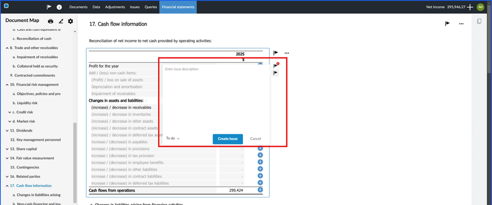Click plus icon on other liabilities row
492x205 pixels.
(x=260, y=169)
